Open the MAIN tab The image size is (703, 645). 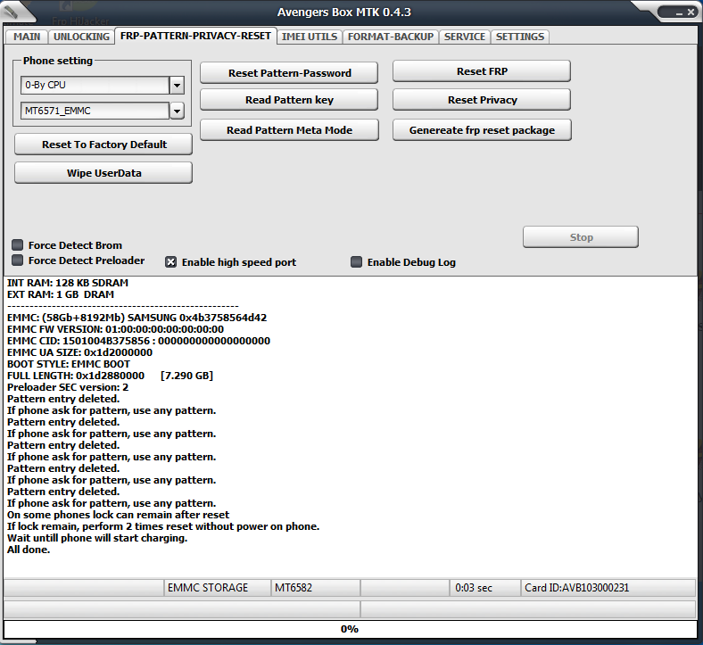click(27, 37)
